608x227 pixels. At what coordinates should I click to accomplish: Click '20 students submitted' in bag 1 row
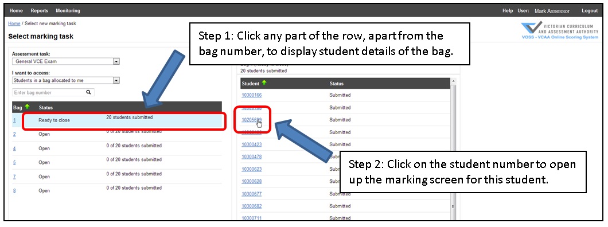point(130,118)
